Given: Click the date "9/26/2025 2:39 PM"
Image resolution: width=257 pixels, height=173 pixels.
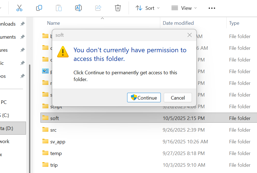Looking at the screenshot, I should [x=183, y=130].
